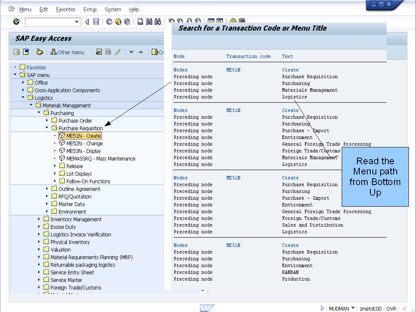Open the Favorites menu

[x=66, y=9]
